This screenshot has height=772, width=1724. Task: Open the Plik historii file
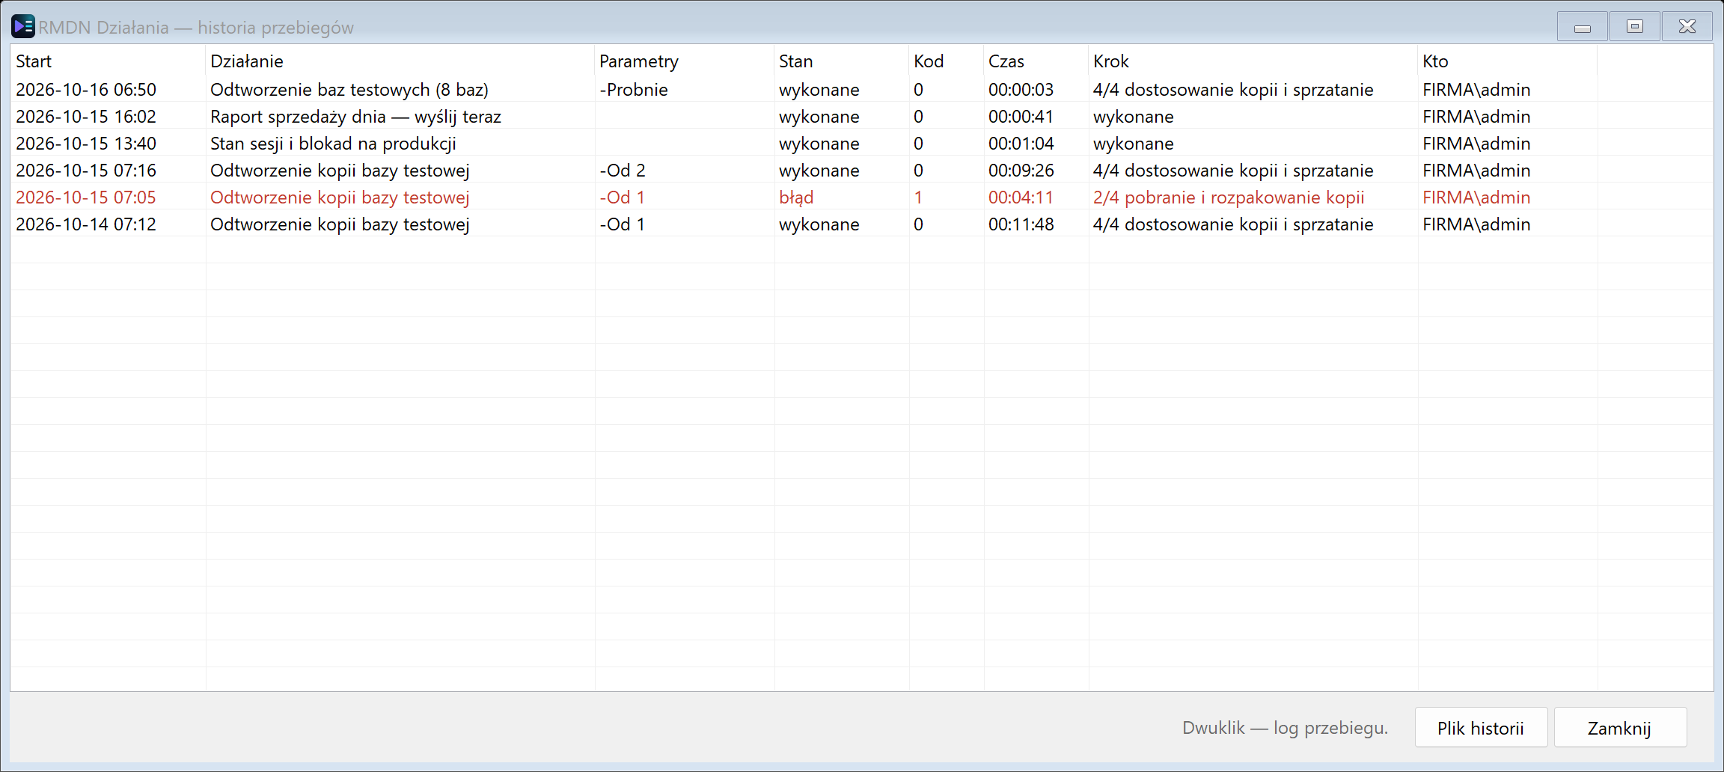pyautogui.click(x=1481, y=727)
